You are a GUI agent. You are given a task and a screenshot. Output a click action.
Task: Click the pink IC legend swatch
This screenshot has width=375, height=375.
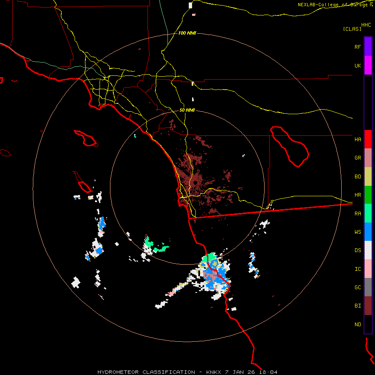click(x=368, y=269)
